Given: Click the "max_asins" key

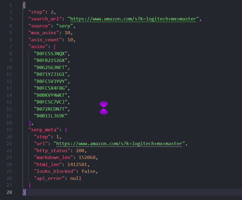Looking at the screenshot, I should [44, 33].
